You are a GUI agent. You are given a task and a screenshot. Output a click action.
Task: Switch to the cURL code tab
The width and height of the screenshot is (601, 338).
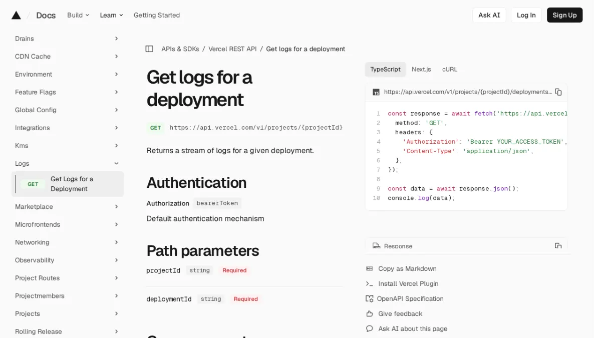(450, 70)
